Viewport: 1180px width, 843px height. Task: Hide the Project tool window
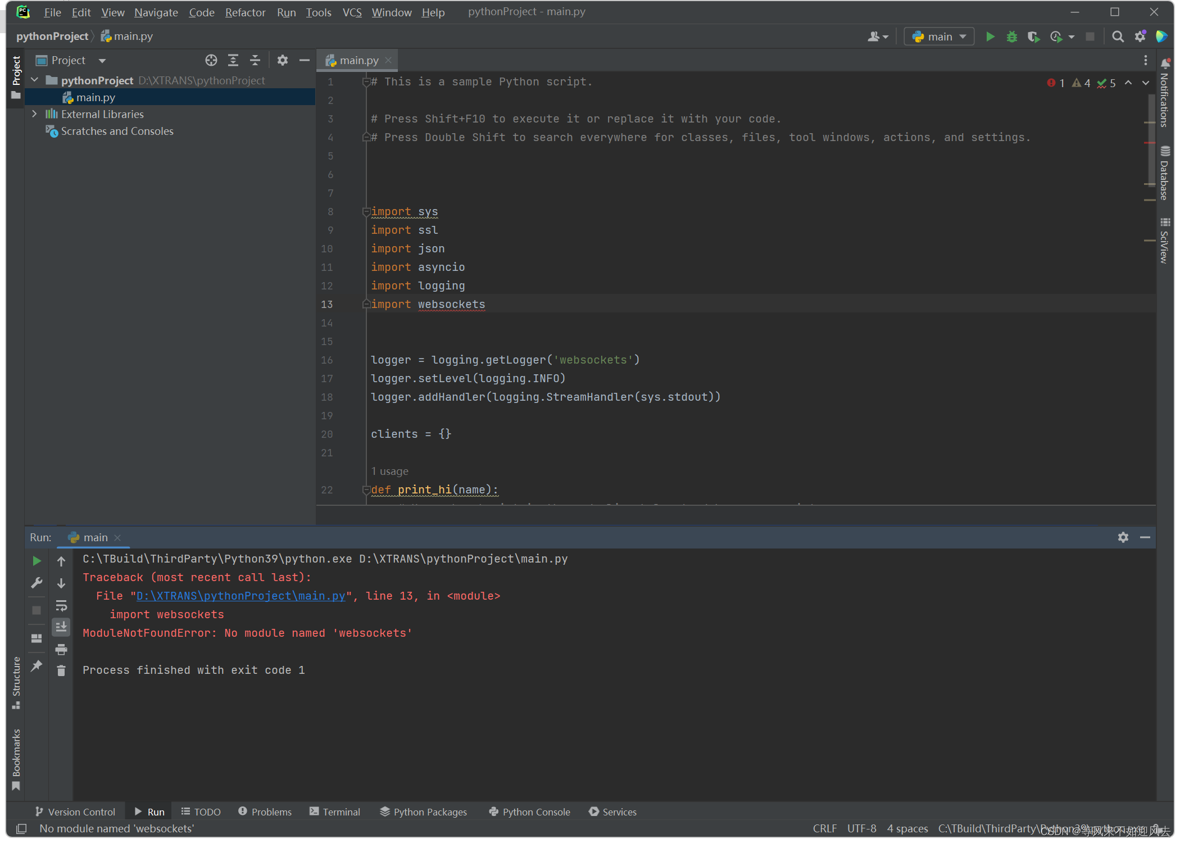[304, 60]
